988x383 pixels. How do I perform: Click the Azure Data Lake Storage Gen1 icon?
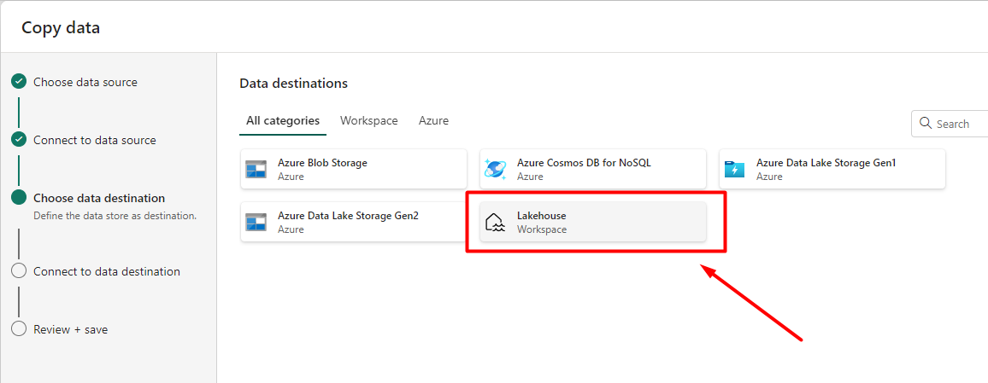pyautogui.click(x=734, y=169)
